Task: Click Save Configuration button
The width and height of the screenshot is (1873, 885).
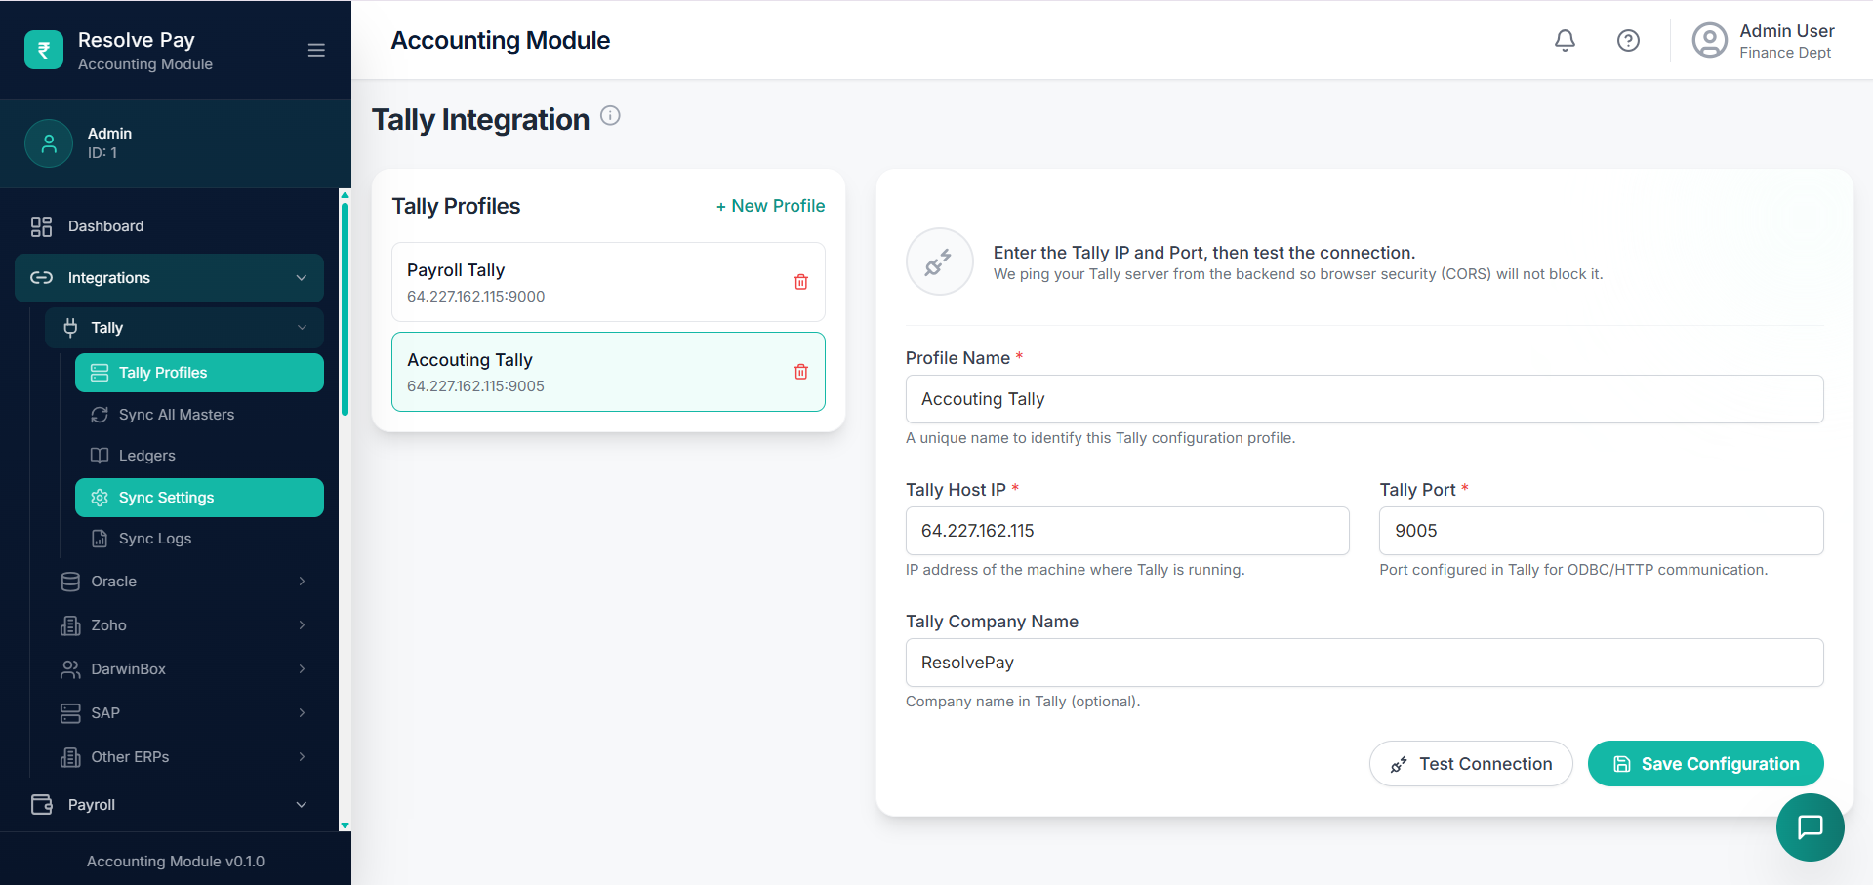Action: tap(1706, 764)
